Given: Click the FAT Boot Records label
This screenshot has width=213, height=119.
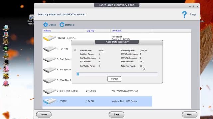Looking at the screenshot, I should (88, 58).
